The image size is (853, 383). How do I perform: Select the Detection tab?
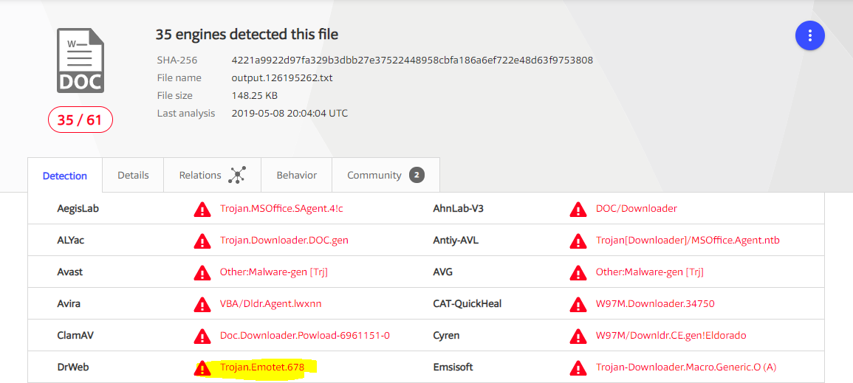[65, 176]
